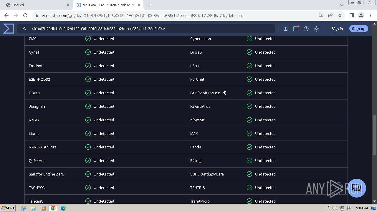The height and width of the screenshot is (212, 377).
Task: Select the MAX vendor name
Action: pos(194,133)
